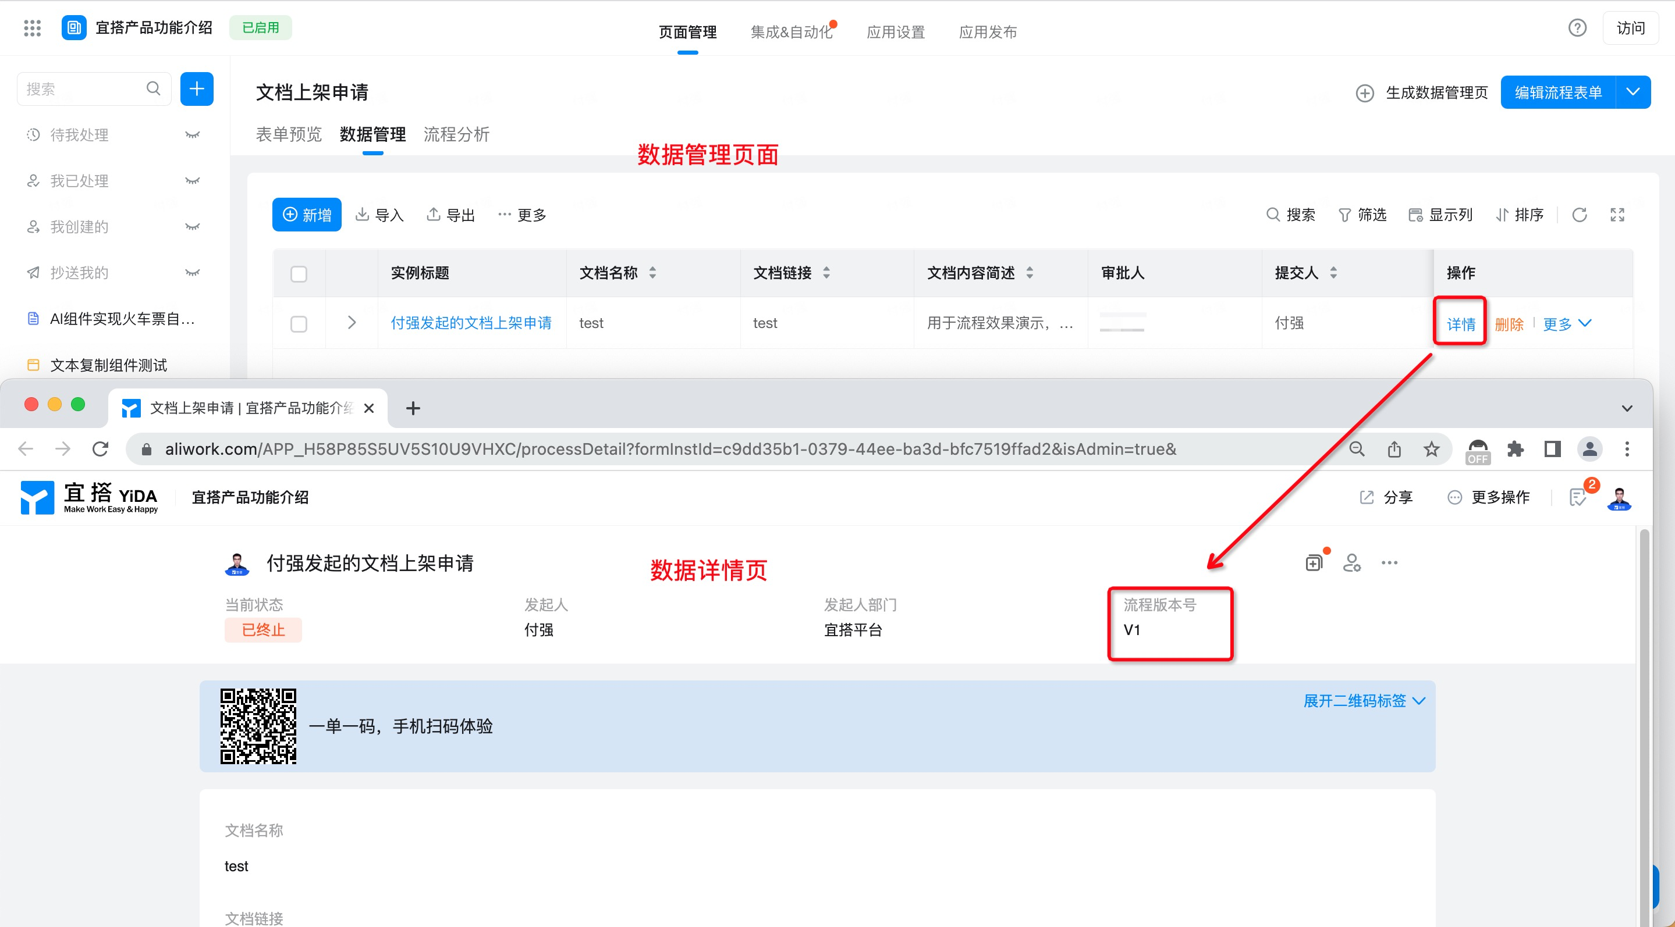Open ellipsis menu in detail header
Viewport: 1675px width, 927px height.
click(x=1389, y=562)
